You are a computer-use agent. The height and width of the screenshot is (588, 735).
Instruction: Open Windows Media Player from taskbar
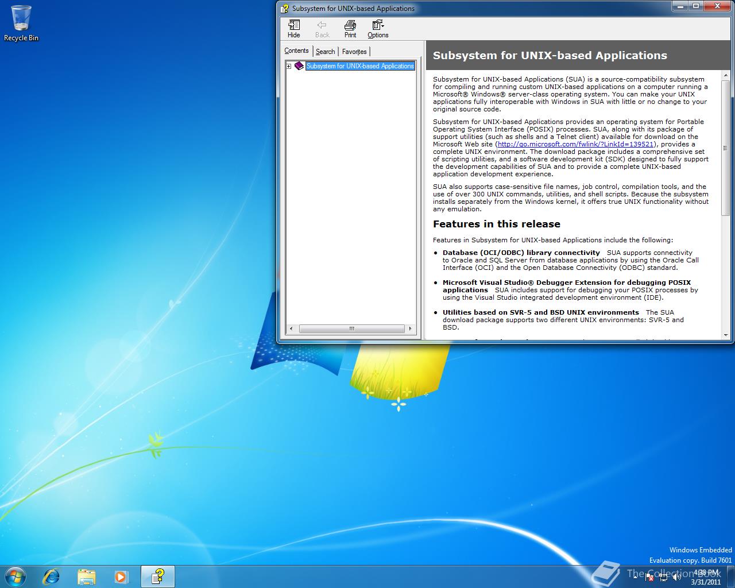[121, 577]
